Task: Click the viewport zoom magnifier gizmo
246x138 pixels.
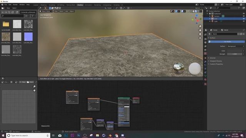Action: (200, 26)
